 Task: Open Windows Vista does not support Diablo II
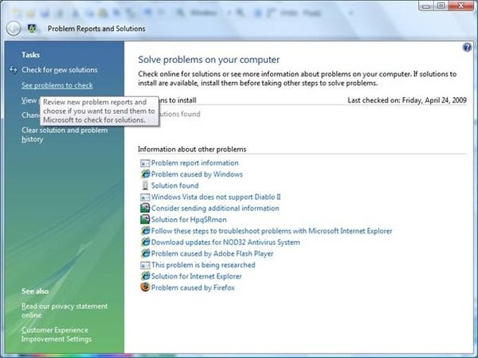click(x=215, y=196)
